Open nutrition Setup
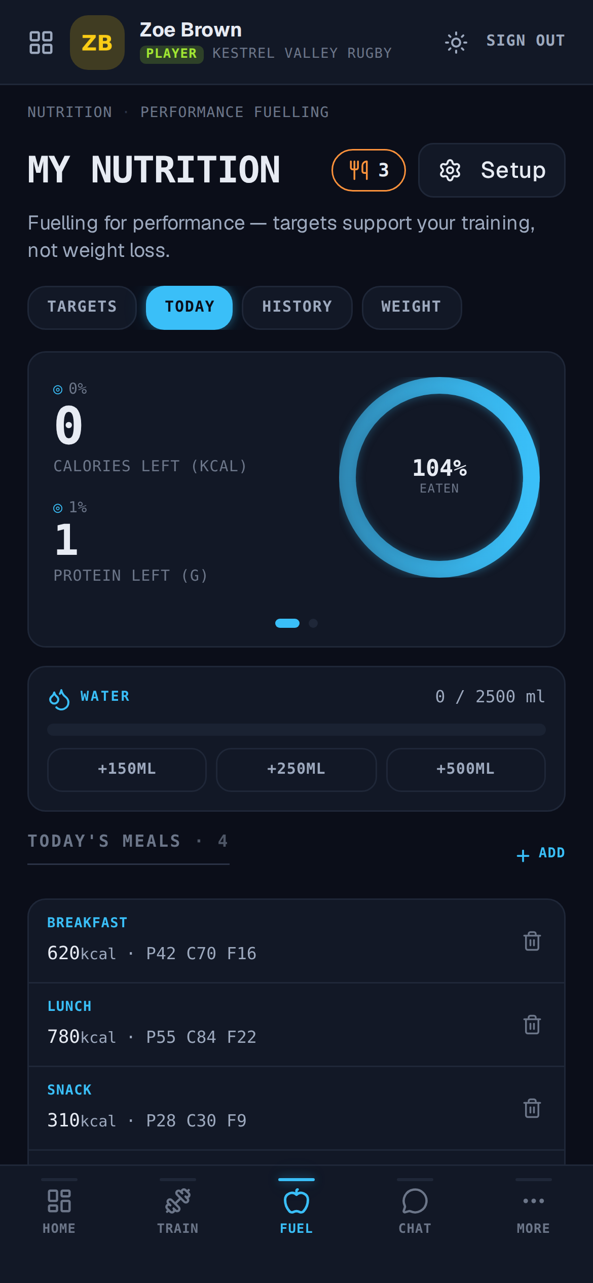This screenshot has width=593, height=1283. (x=492, y=170)
